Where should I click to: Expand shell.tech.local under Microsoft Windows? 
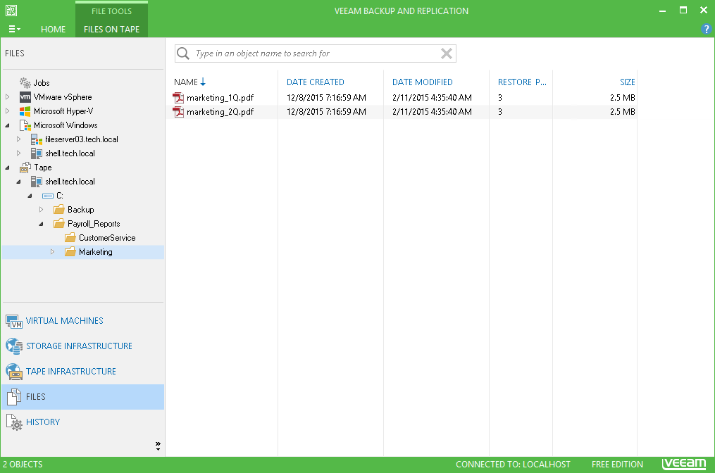click(19, 153)
